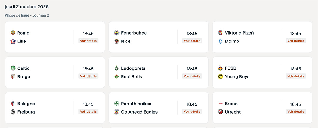Viewport: 318px width, 128px height.
Task: Click the Young Boys club crest icon
Action: pyautogui.click(x=220, y=77)
